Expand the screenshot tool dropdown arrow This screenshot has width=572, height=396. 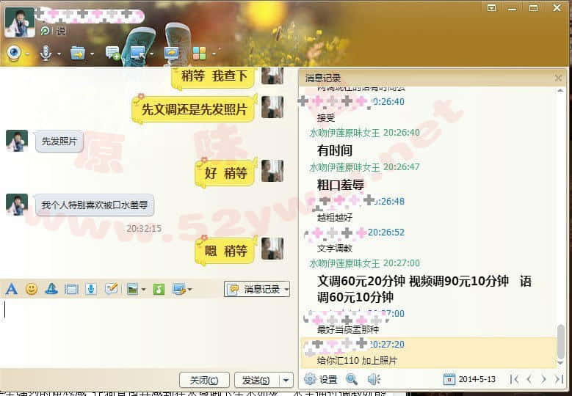[x=190, y=289]
